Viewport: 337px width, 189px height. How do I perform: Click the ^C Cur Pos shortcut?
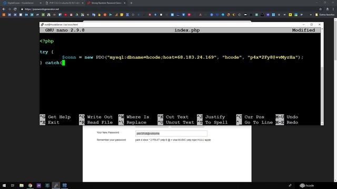250,117
